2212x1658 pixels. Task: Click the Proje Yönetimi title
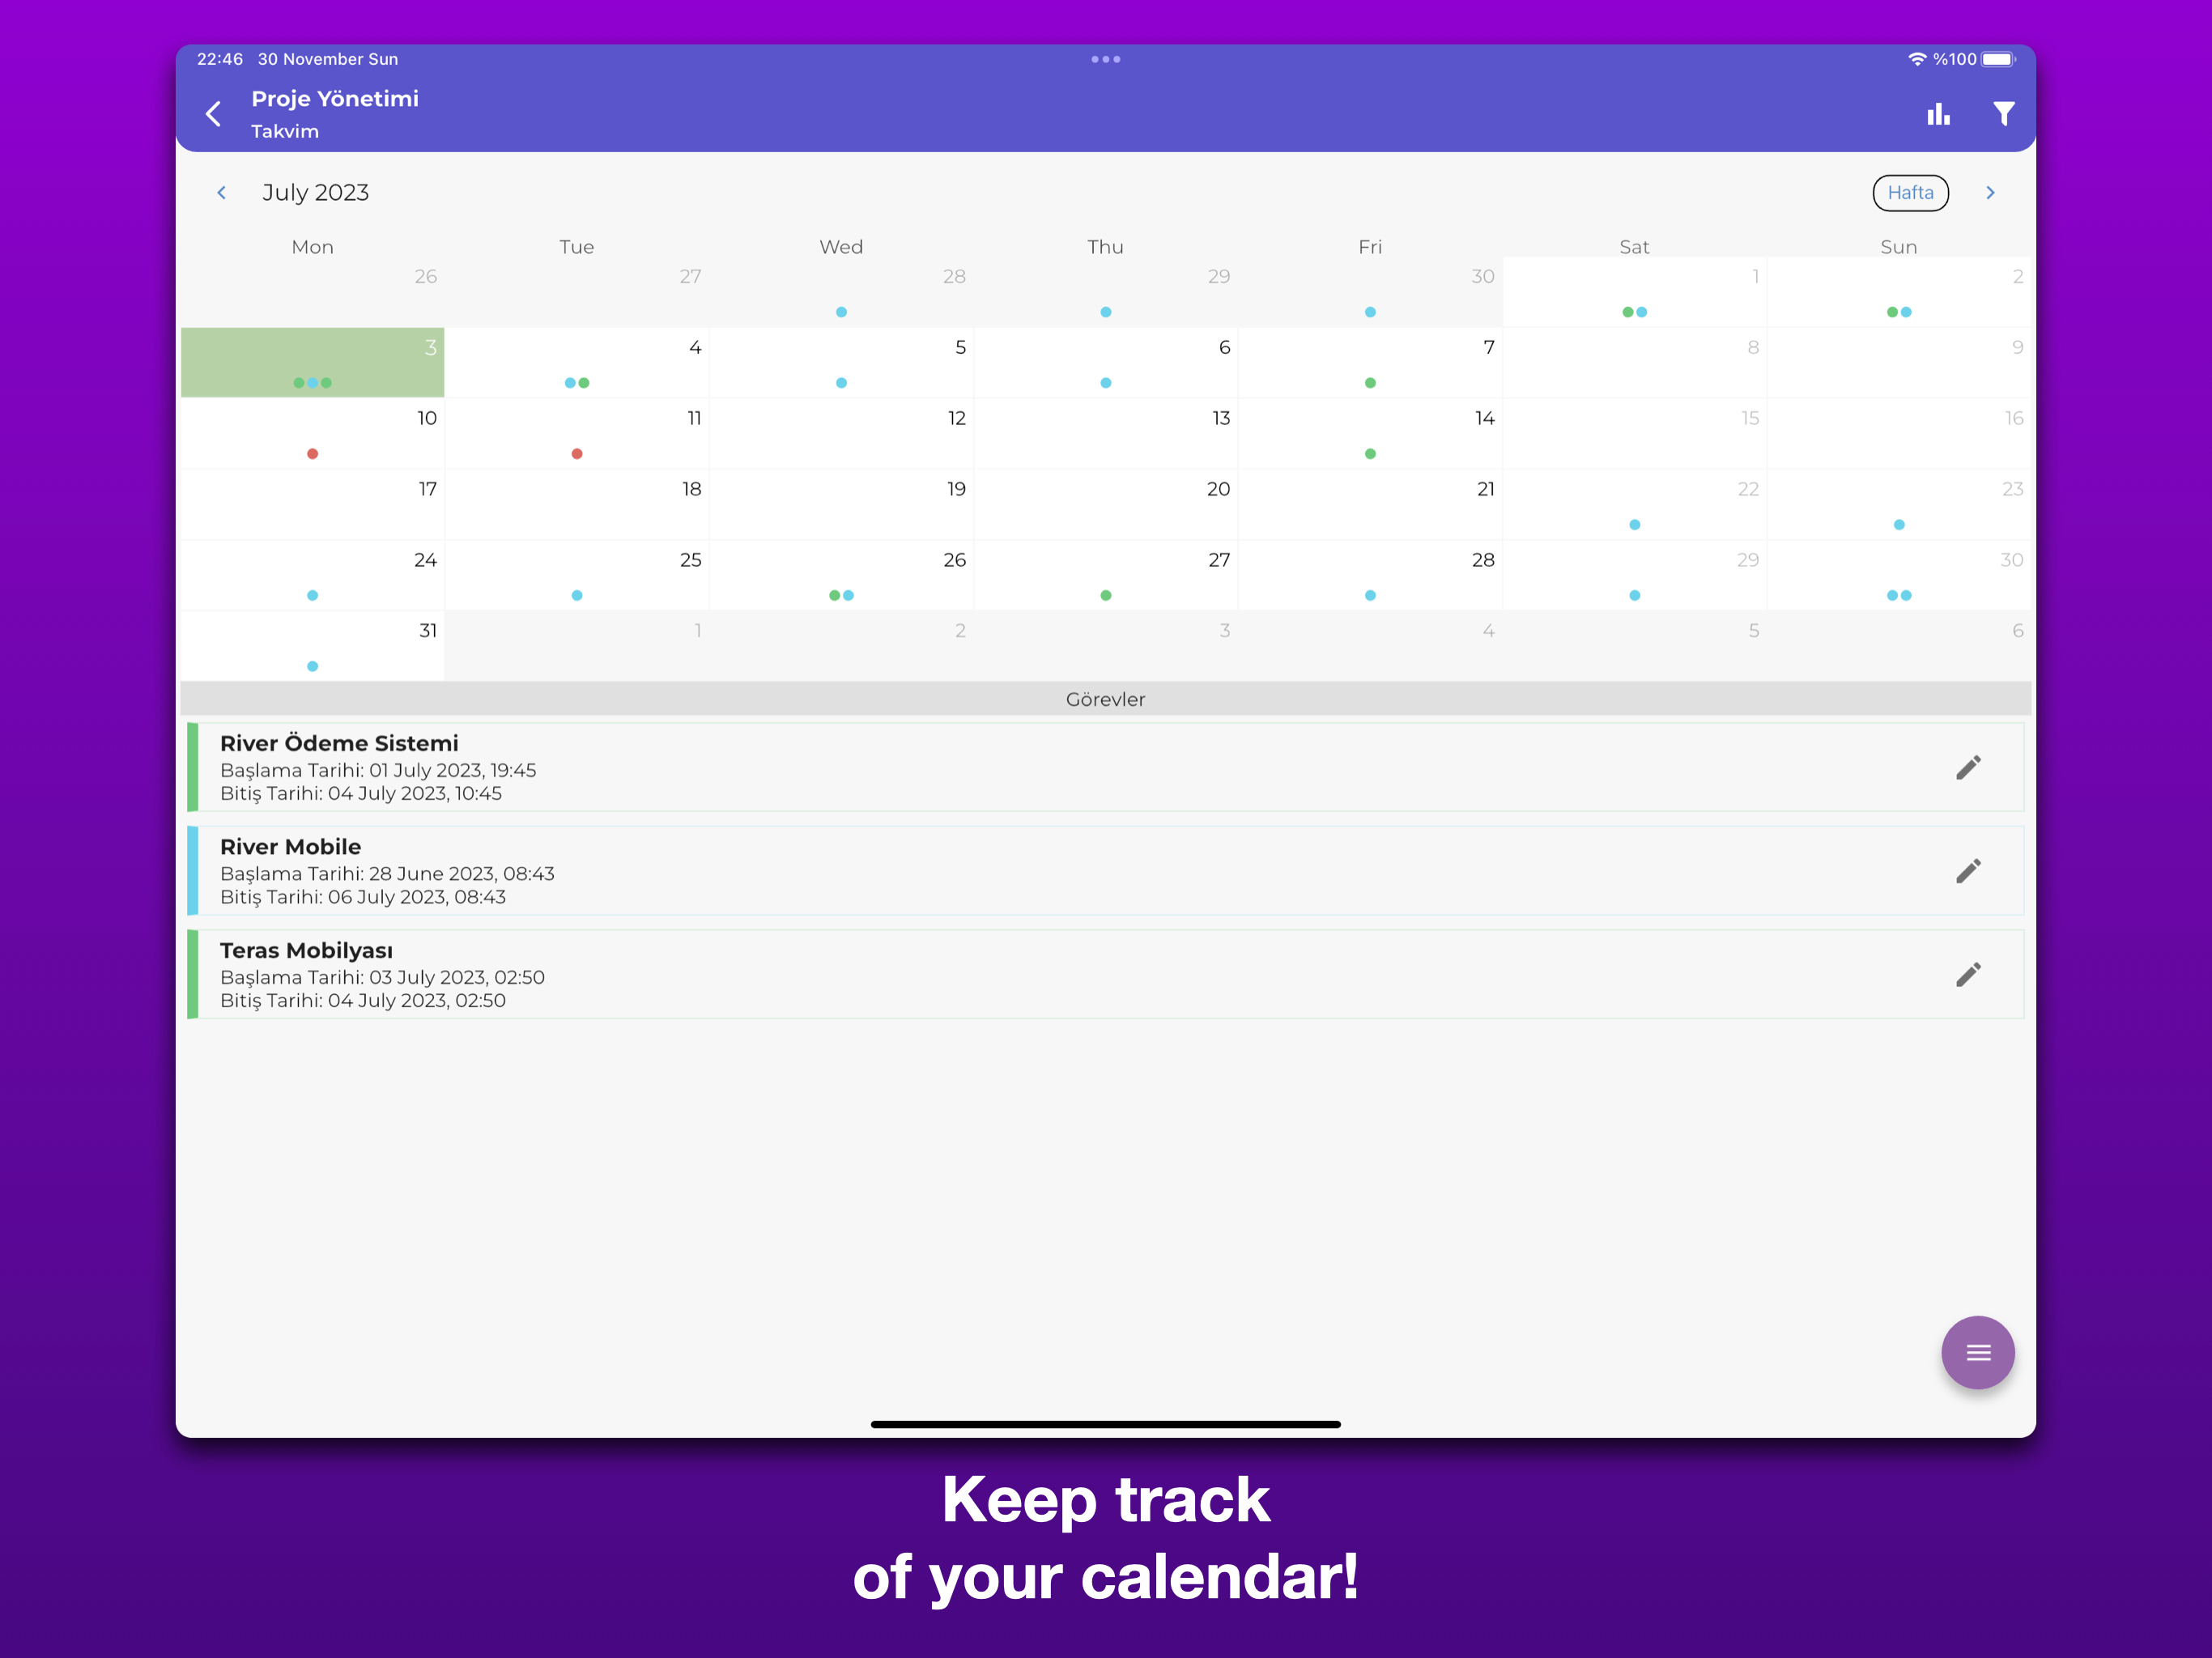pyautogui.click(x=335, y=99)
